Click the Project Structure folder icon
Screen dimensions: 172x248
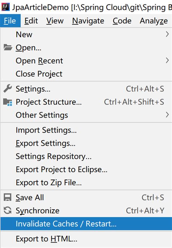(x=8, y=102)
